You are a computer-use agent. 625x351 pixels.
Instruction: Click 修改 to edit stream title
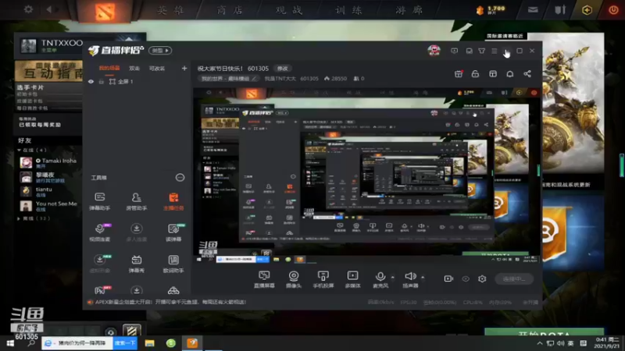pyautogui.click(x=282, y=69)
